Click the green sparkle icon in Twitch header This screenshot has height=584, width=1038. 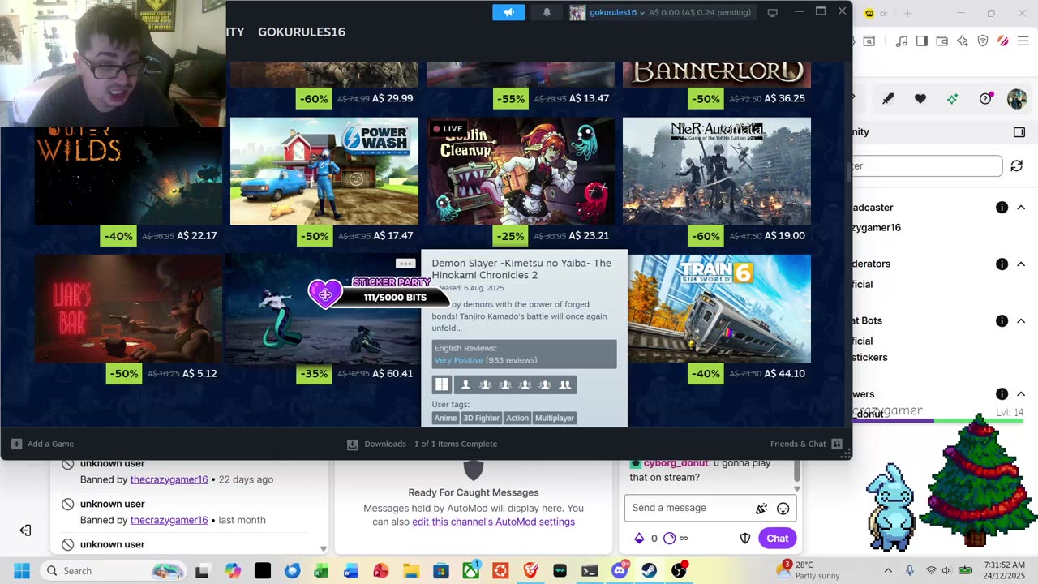(953, 99)
